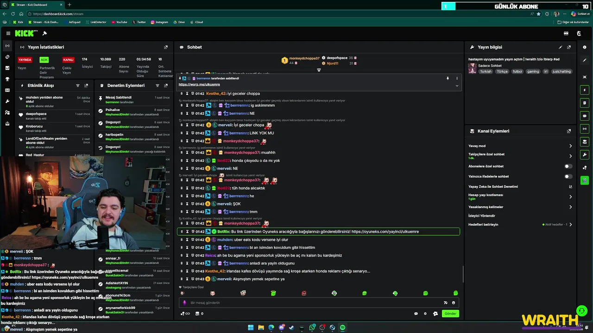Pop out the Yayın İstatistikleri panel
593x333 pixels.
166,47
